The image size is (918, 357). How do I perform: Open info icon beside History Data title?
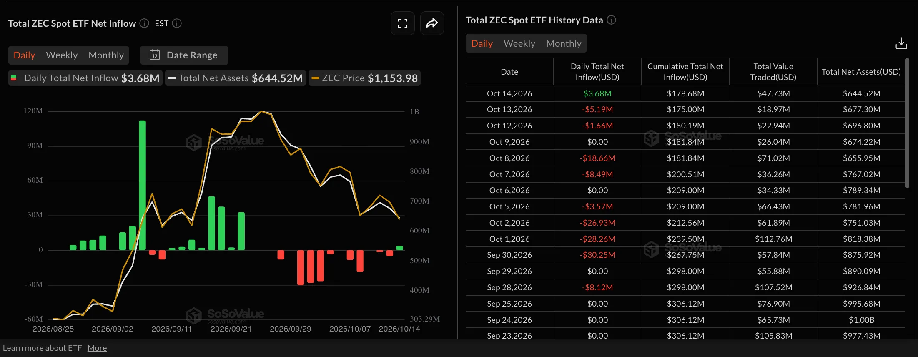(x=611, y=20)
